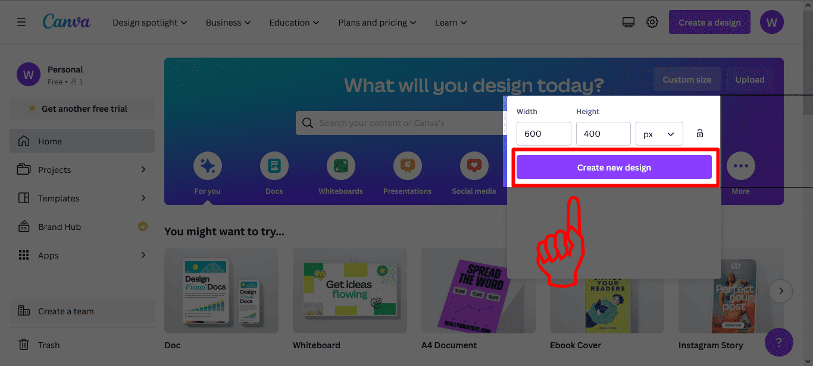
Task: Open the Doc template thumbnail
Action: 221,291
